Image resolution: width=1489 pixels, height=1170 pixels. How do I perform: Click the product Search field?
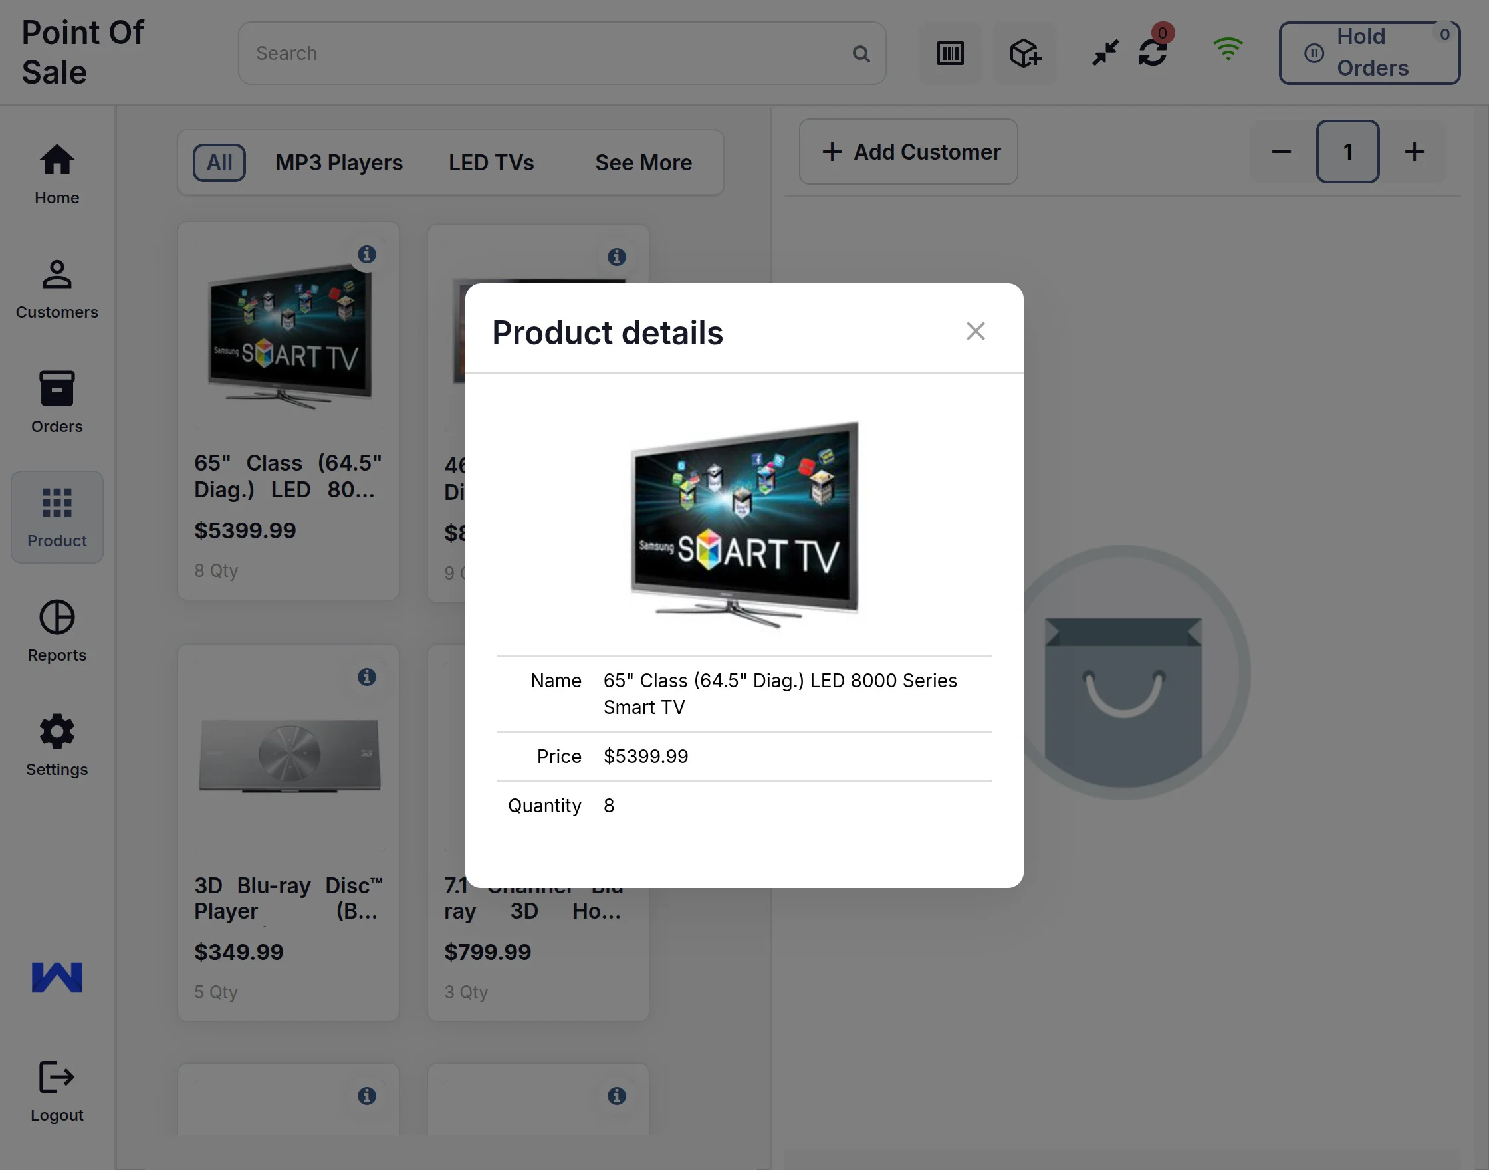[548, 53]
